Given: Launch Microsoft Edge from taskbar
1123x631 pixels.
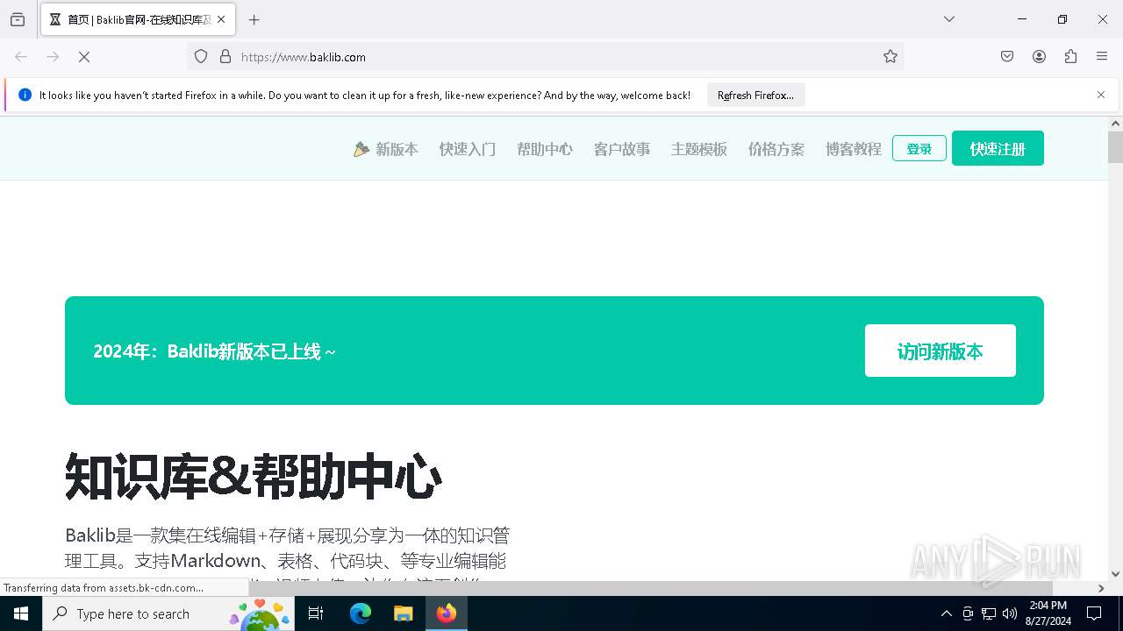Looking at the screenshot, I should (x=361, y=613).
